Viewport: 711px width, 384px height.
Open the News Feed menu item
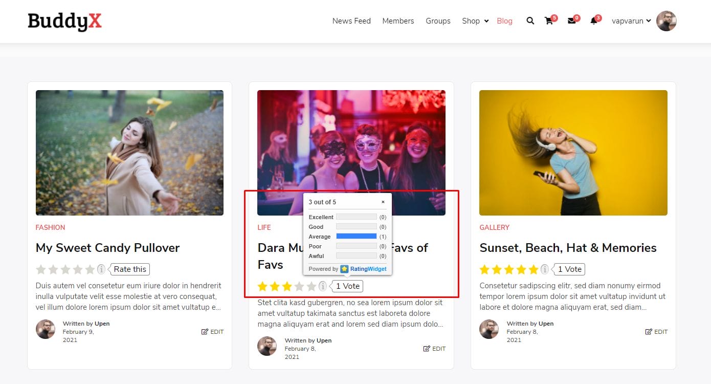click(x=351, y=21)
